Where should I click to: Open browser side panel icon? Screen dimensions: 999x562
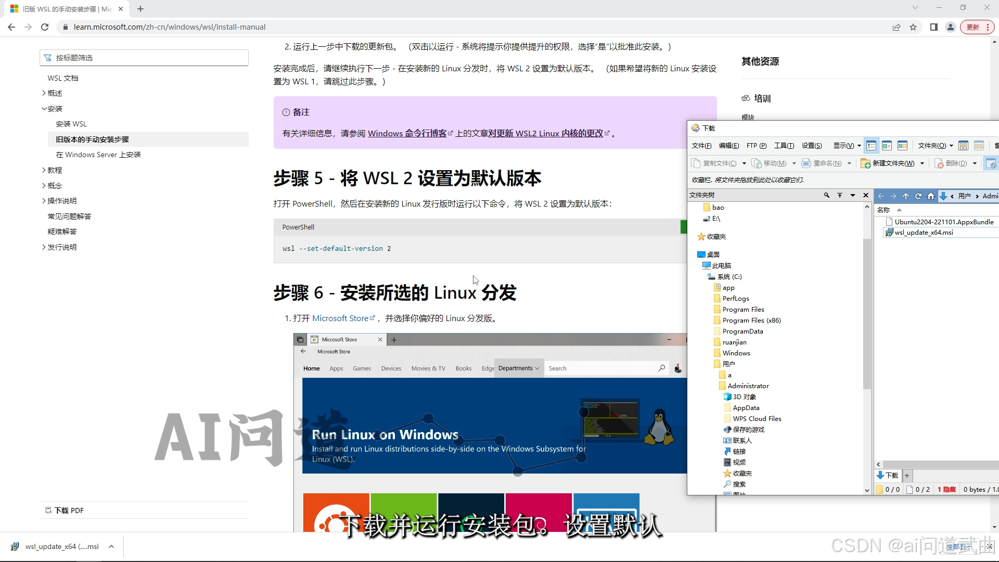coord(934,27)
